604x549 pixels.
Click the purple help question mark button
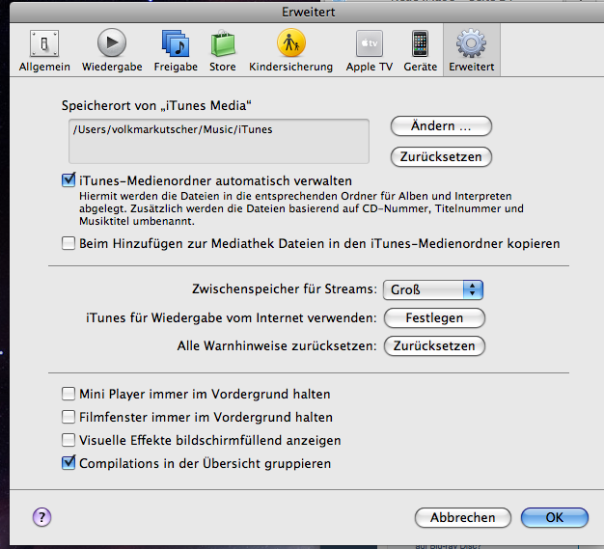point(42,517)
